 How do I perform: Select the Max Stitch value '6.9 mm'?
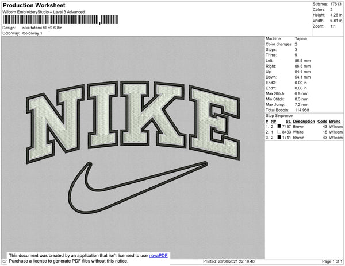(x=301, y=93)
